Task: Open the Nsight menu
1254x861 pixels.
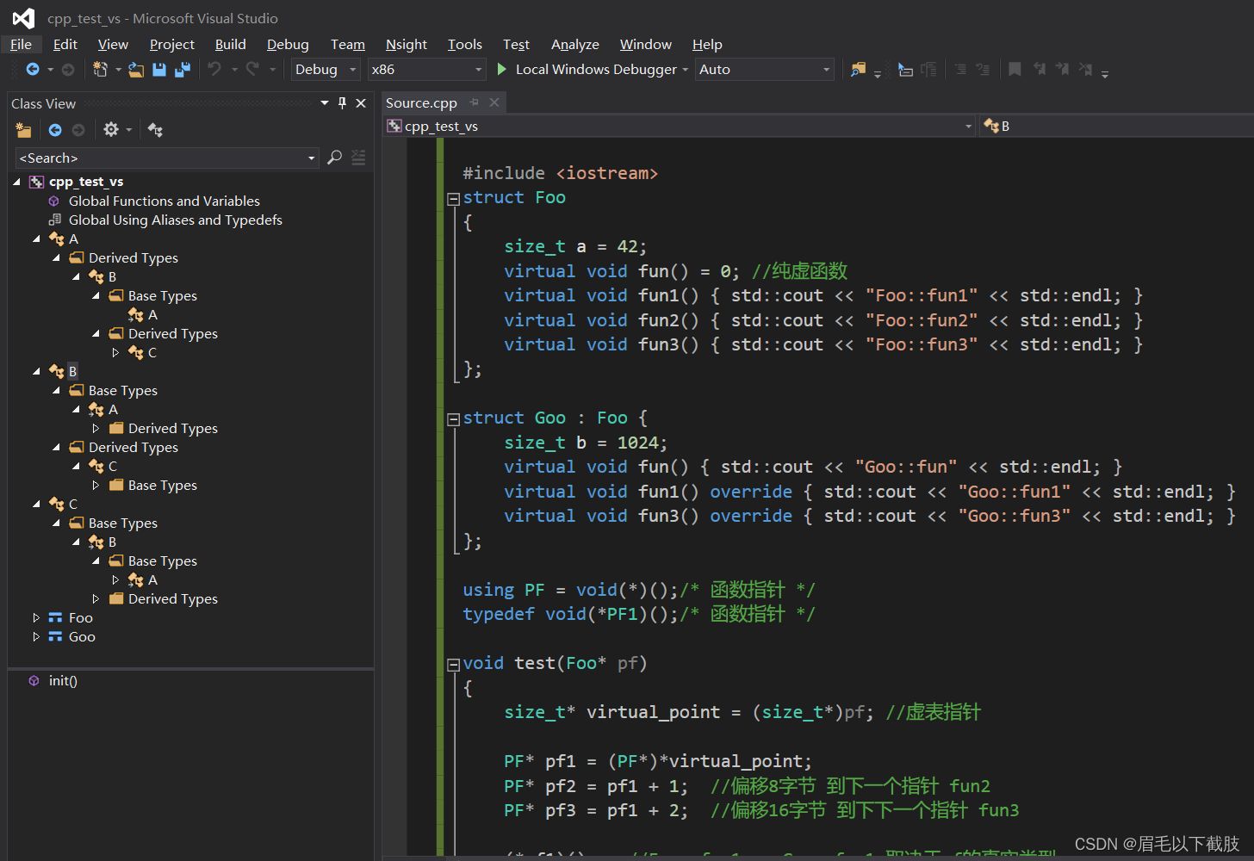Action: [x=407, y=44]
